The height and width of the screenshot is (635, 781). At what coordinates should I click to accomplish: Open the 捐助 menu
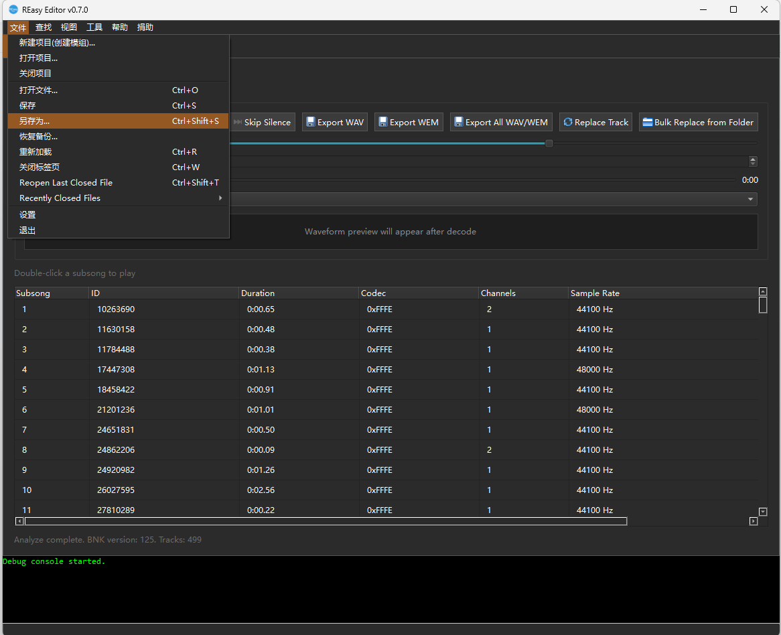[145, 27]
